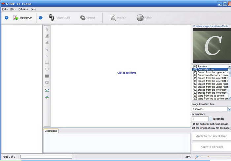Click the Preview magnifier icon

coord(113,18)
